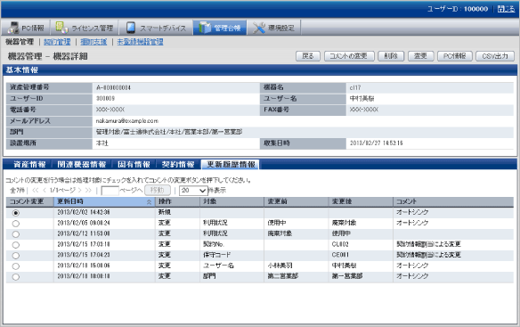Click the コメント column header
520x327 pixels.
(x=453, y=202)
